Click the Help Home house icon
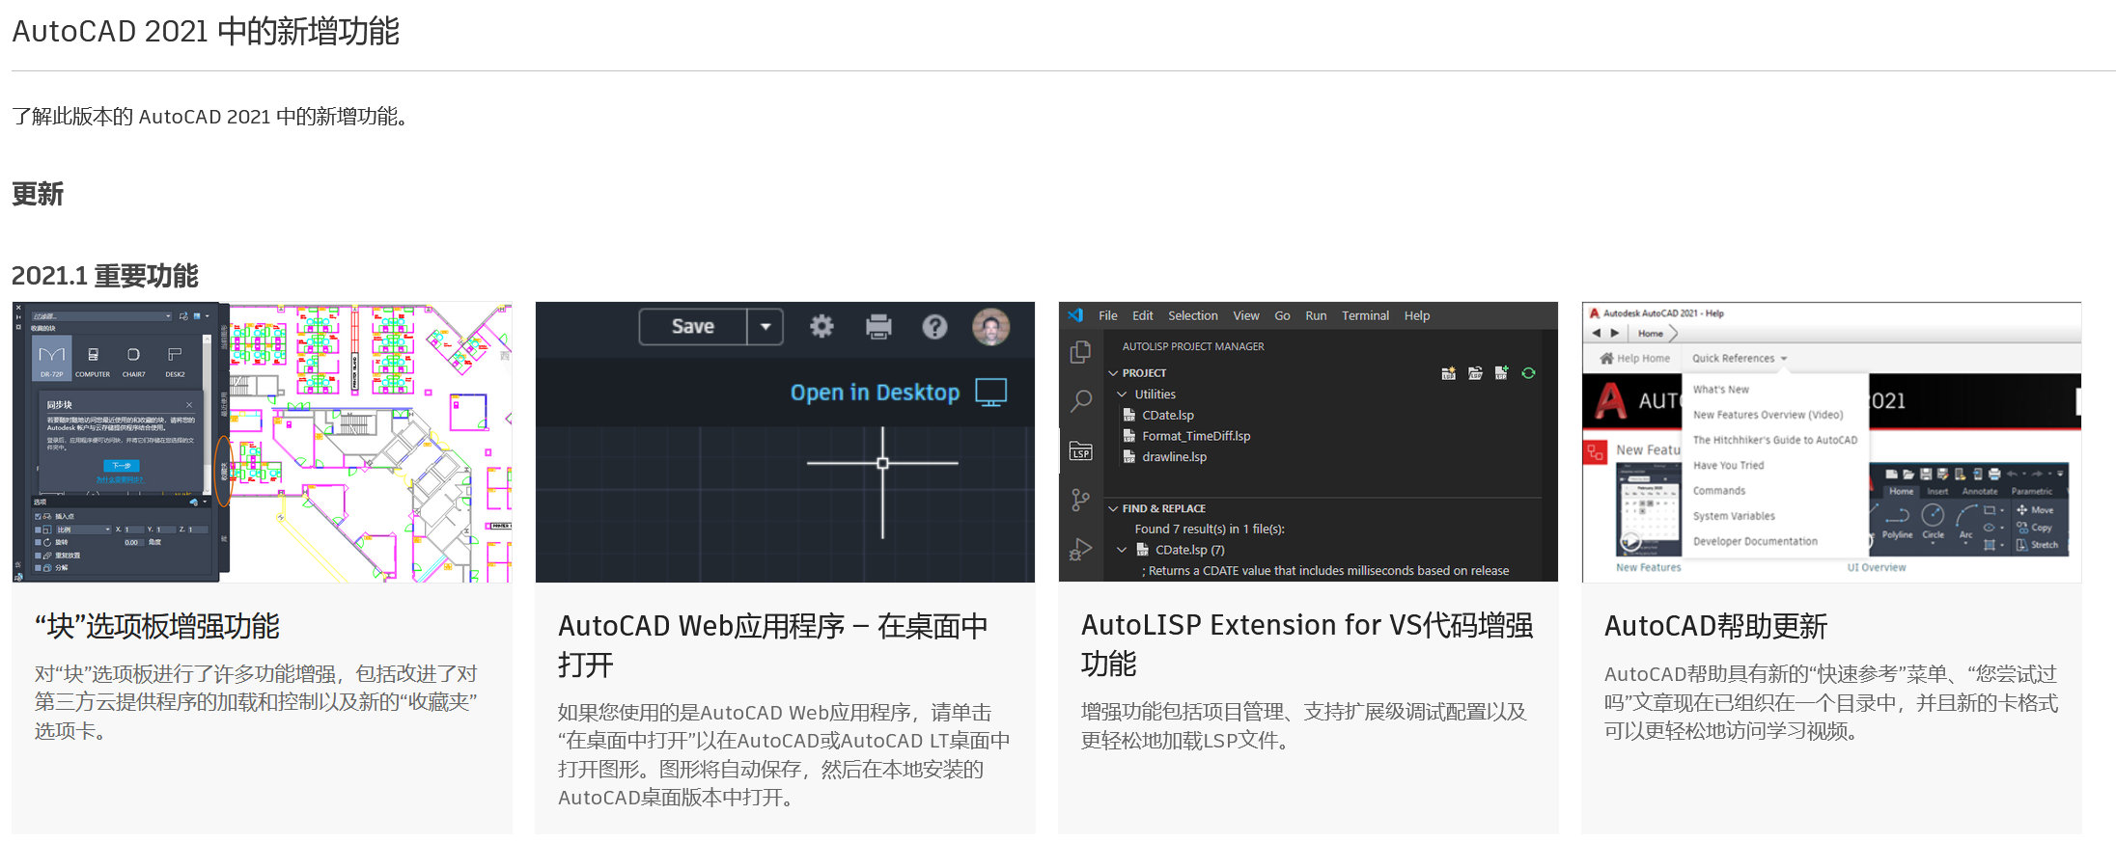Screen dimensions: 2116x842 [1606, 358]
